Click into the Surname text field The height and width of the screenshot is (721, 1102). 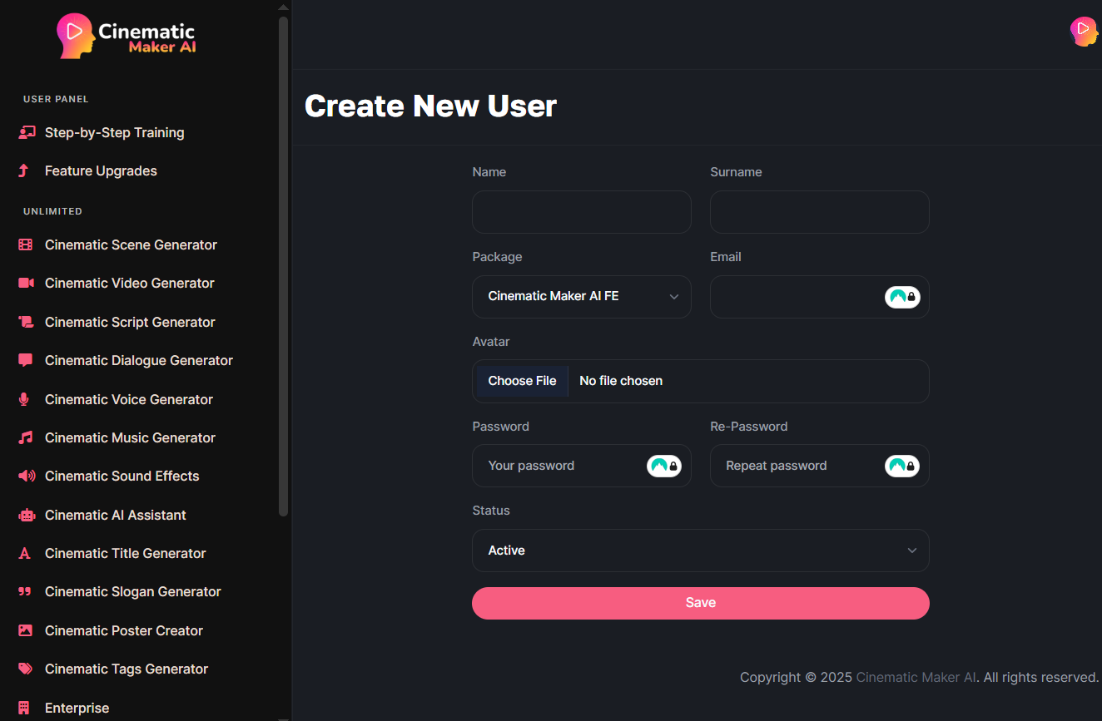tap(819, 212)
